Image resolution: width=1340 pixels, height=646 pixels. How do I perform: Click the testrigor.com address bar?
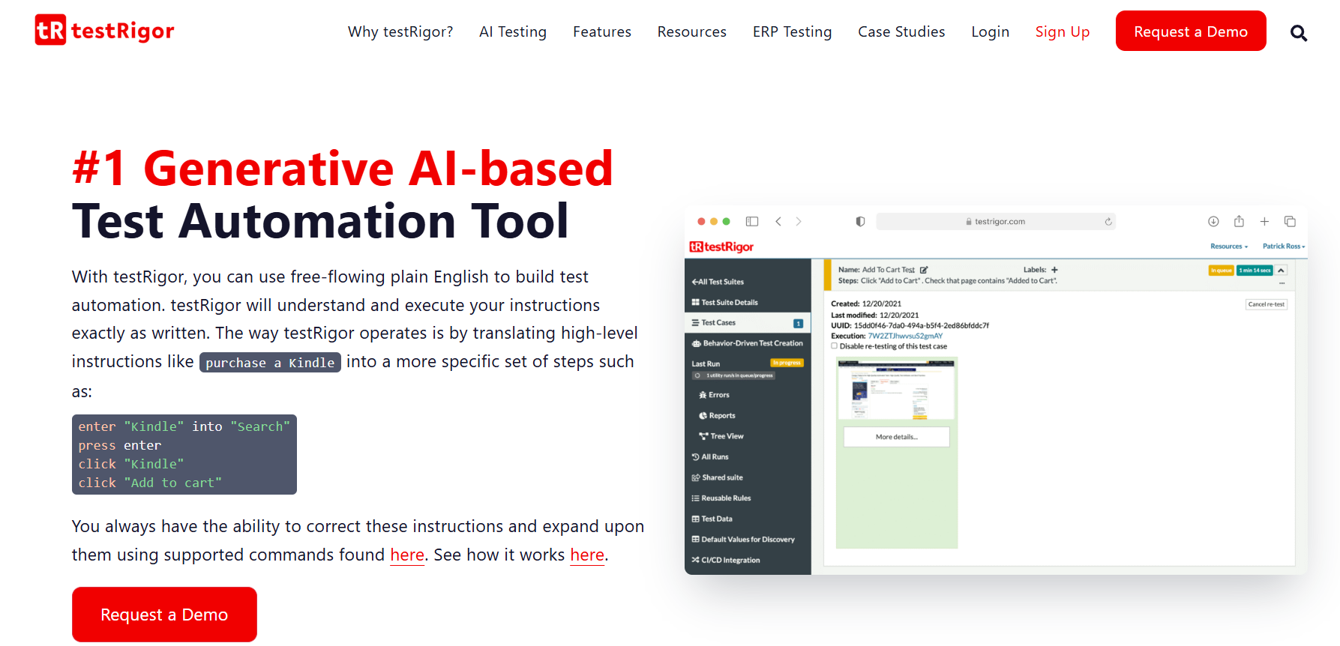996,221
